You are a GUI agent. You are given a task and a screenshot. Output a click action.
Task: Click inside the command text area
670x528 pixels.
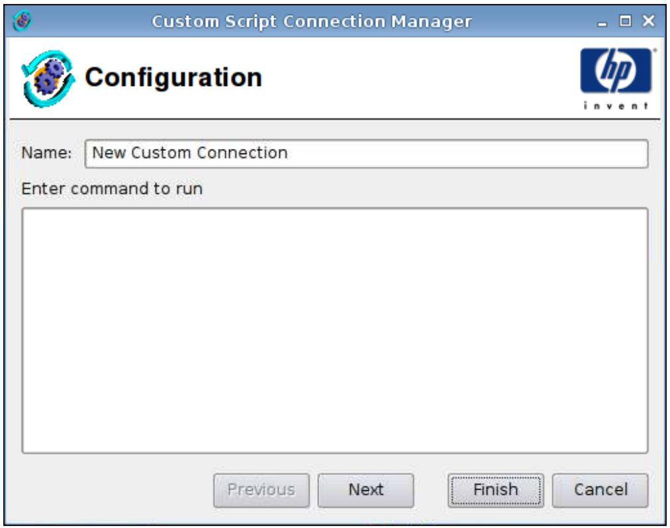click(x=335, y=330)
